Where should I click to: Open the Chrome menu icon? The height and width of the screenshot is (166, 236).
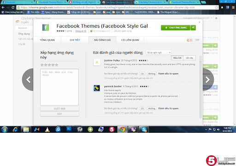233,7
